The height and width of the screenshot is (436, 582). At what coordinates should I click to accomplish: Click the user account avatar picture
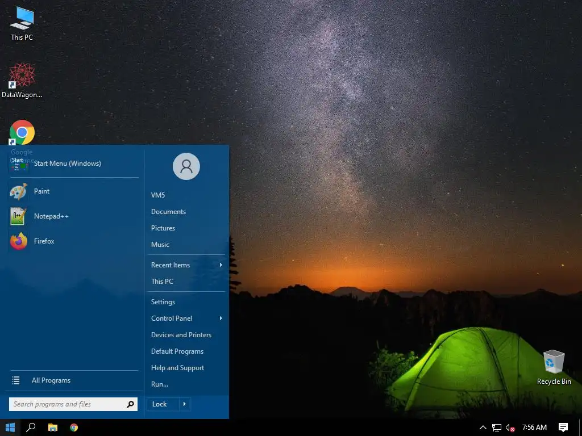pos(186,166)
